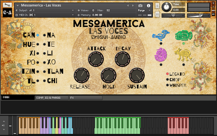Click the camera snapshot icon

(140, 6)
